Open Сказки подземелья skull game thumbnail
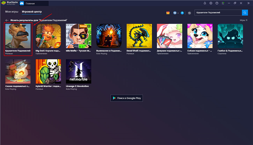 18,72
